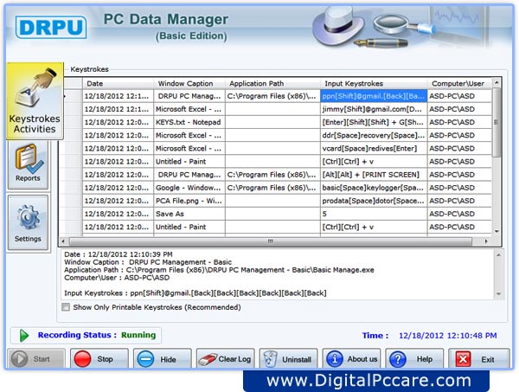Viewport: 519px width, 392px height.
Task: Click the horizontal scrollbar left arrow
Action: tap(63, 241)
